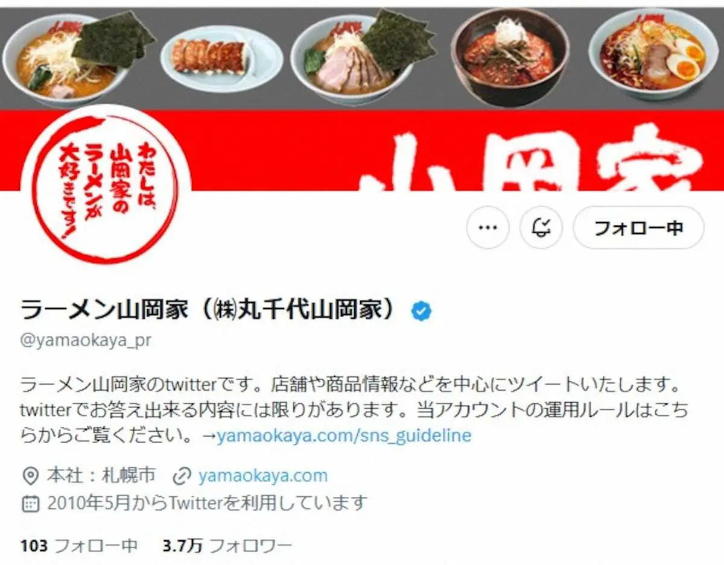Screen dimensions: 724x565
Task: Click the 本社：札幌市 location text
Action: 101,476
